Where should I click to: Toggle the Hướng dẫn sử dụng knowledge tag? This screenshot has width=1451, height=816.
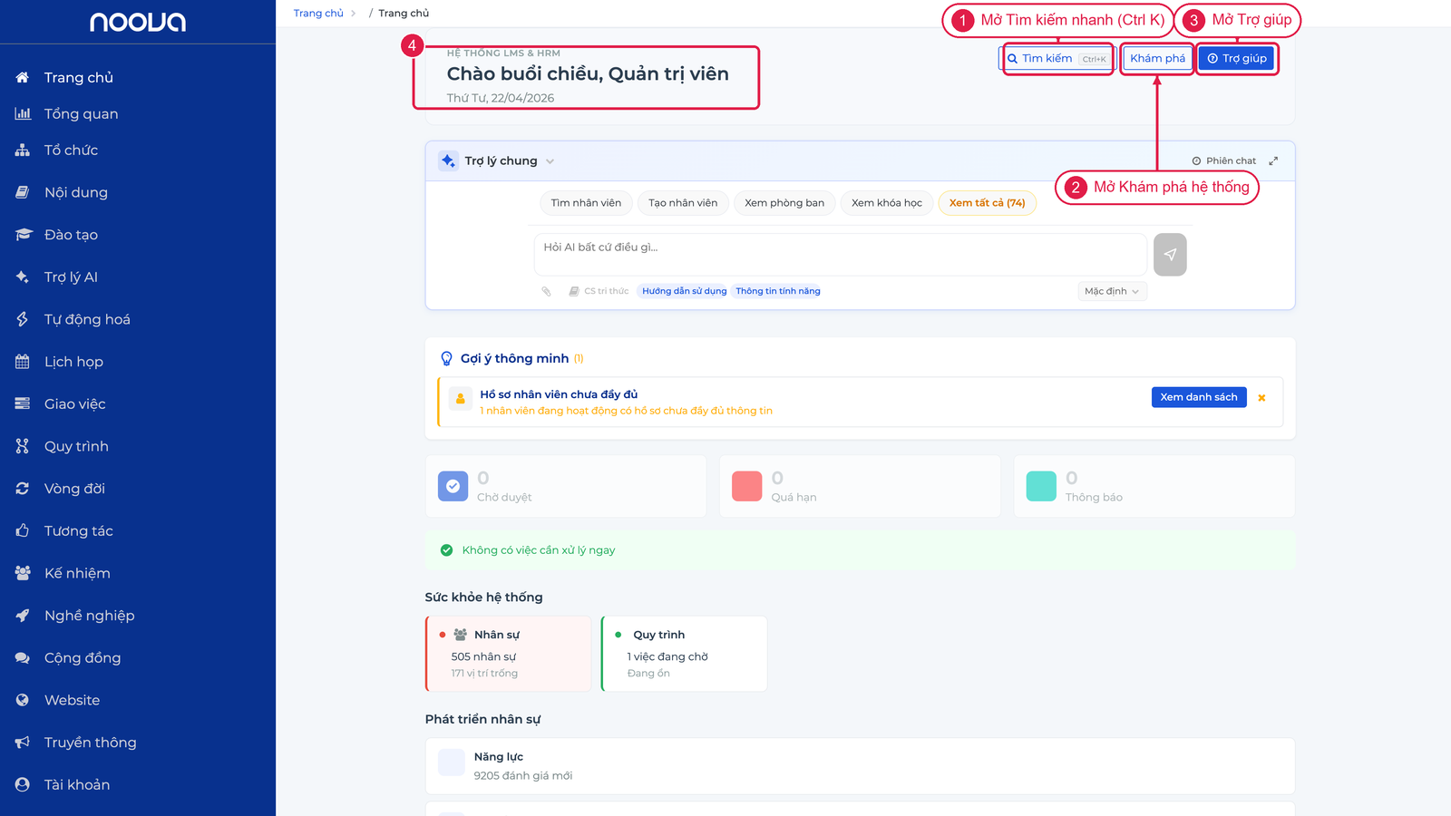click(x=684, y=291)
